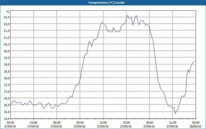Click the 00:00 time label above 27/09/16
This screenshot has width=206, height=129.
coord(10,123)
